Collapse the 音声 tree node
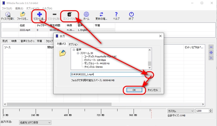 point(74,50)
